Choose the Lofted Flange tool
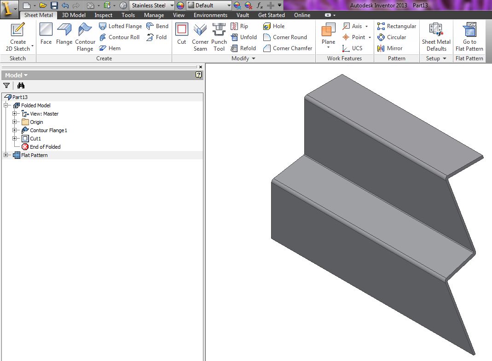492x361 pixels. (120, 26)
